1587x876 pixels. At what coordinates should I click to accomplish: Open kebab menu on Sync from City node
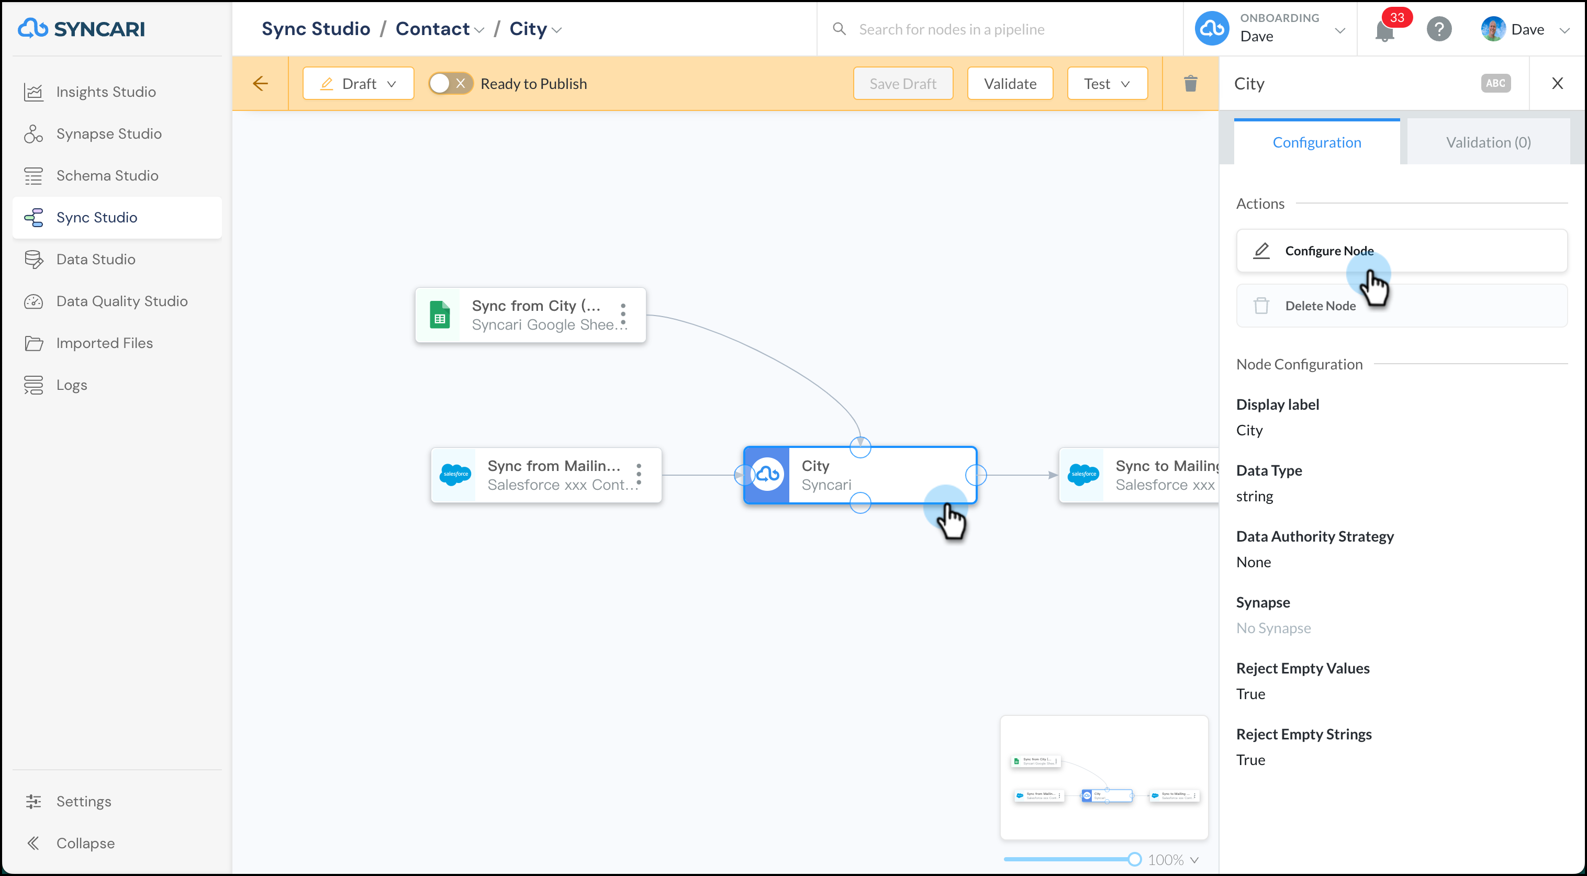623,314
